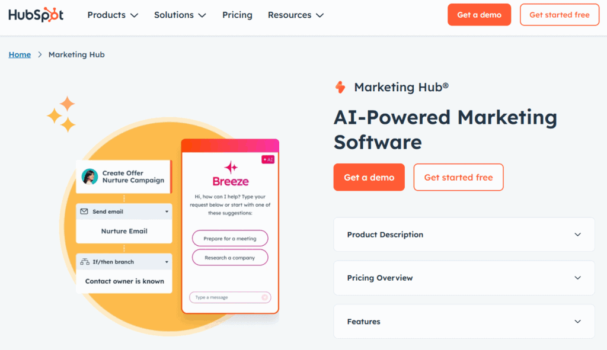Choose the Prepare for a meeting suggestion
The width and height of the screenshot is (607, 350).
[230, 238]
